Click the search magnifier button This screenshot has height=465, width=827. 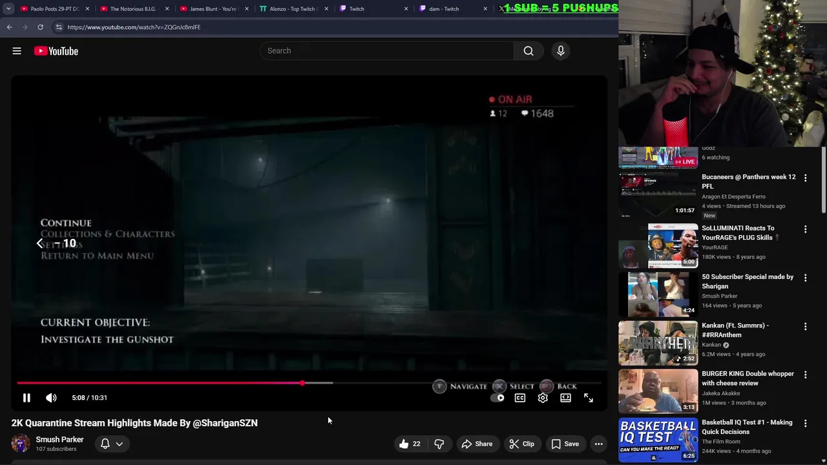(x=529, y=51)
